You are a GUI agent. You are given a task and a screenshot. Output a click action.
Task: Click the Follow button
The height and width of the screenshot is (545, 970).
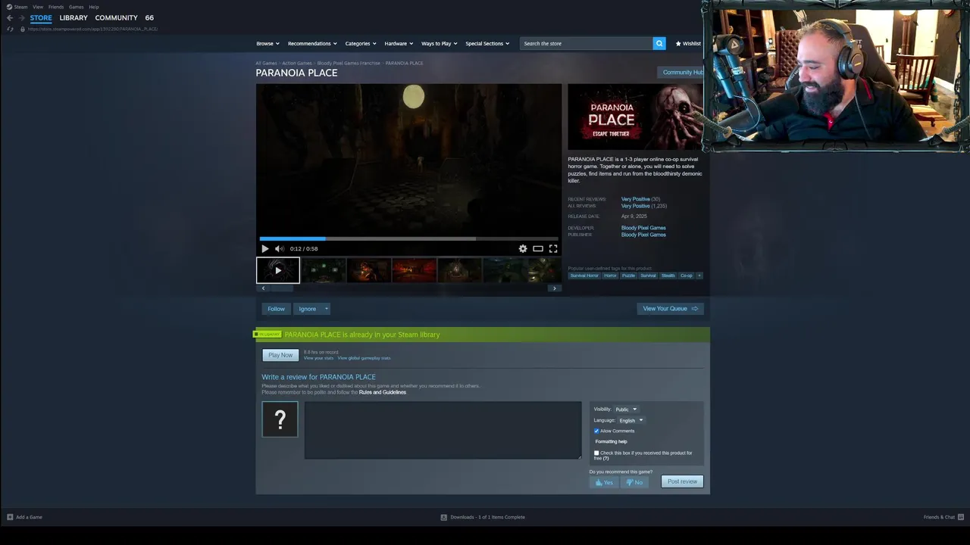pos(276,309)
